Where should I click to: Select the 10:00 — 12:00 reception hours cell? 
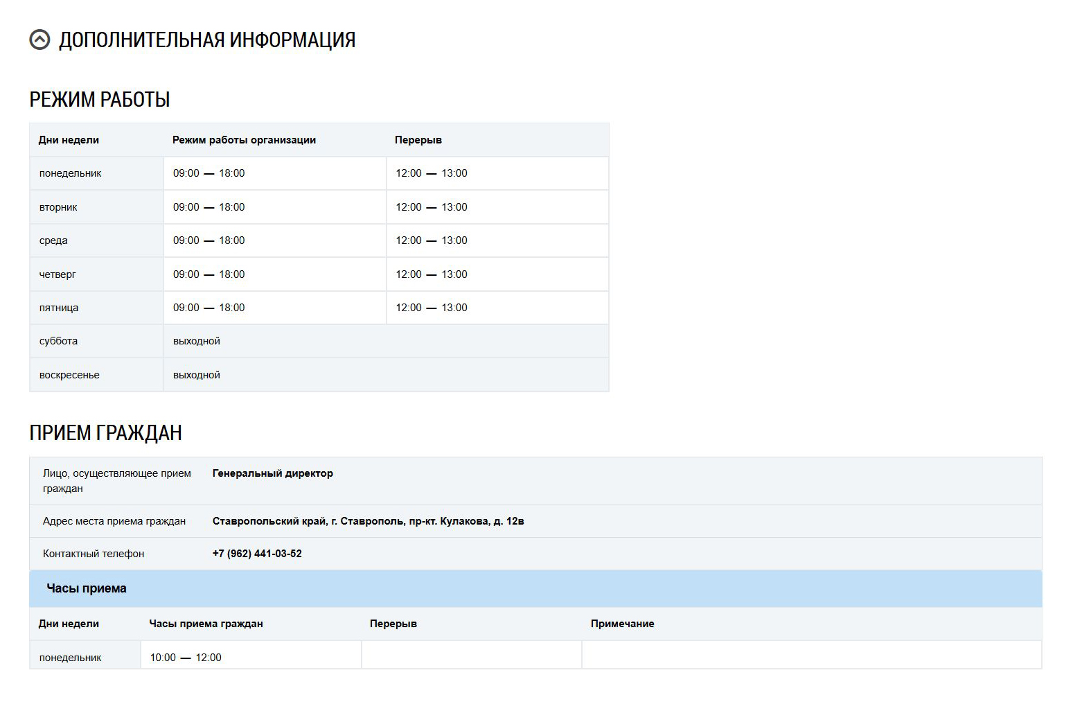point(186,657)
